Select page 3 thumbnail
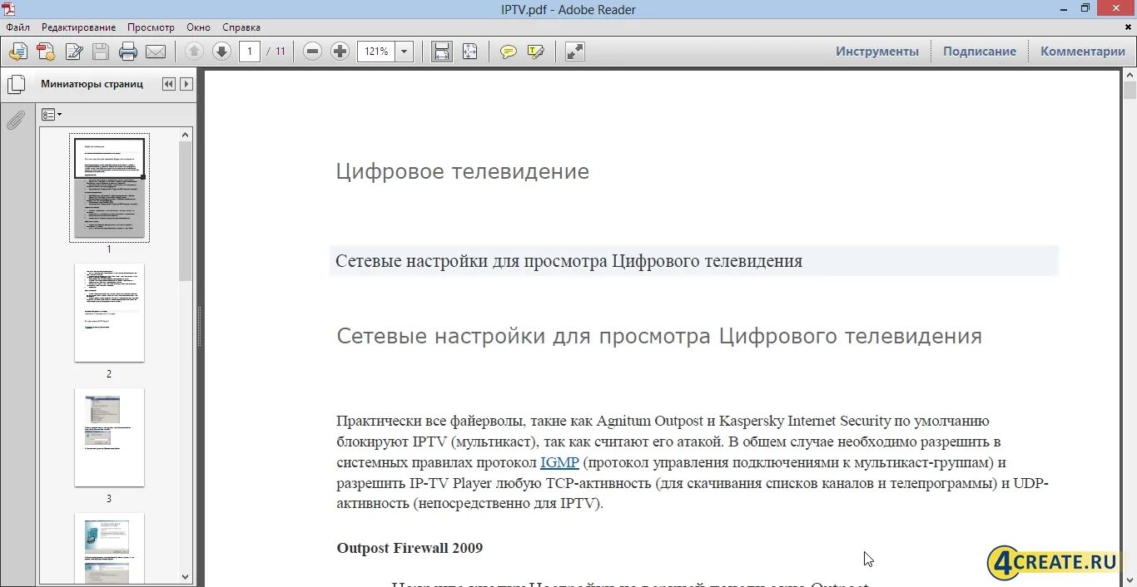1137x587 pixels. click(109, 437)
